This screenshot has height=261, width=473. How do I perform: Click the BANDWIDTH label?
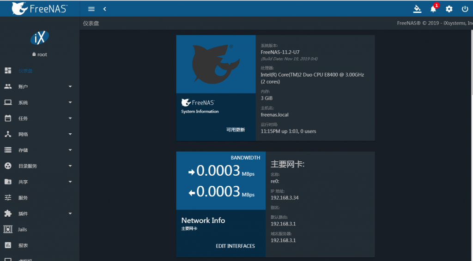coord(245,158)
